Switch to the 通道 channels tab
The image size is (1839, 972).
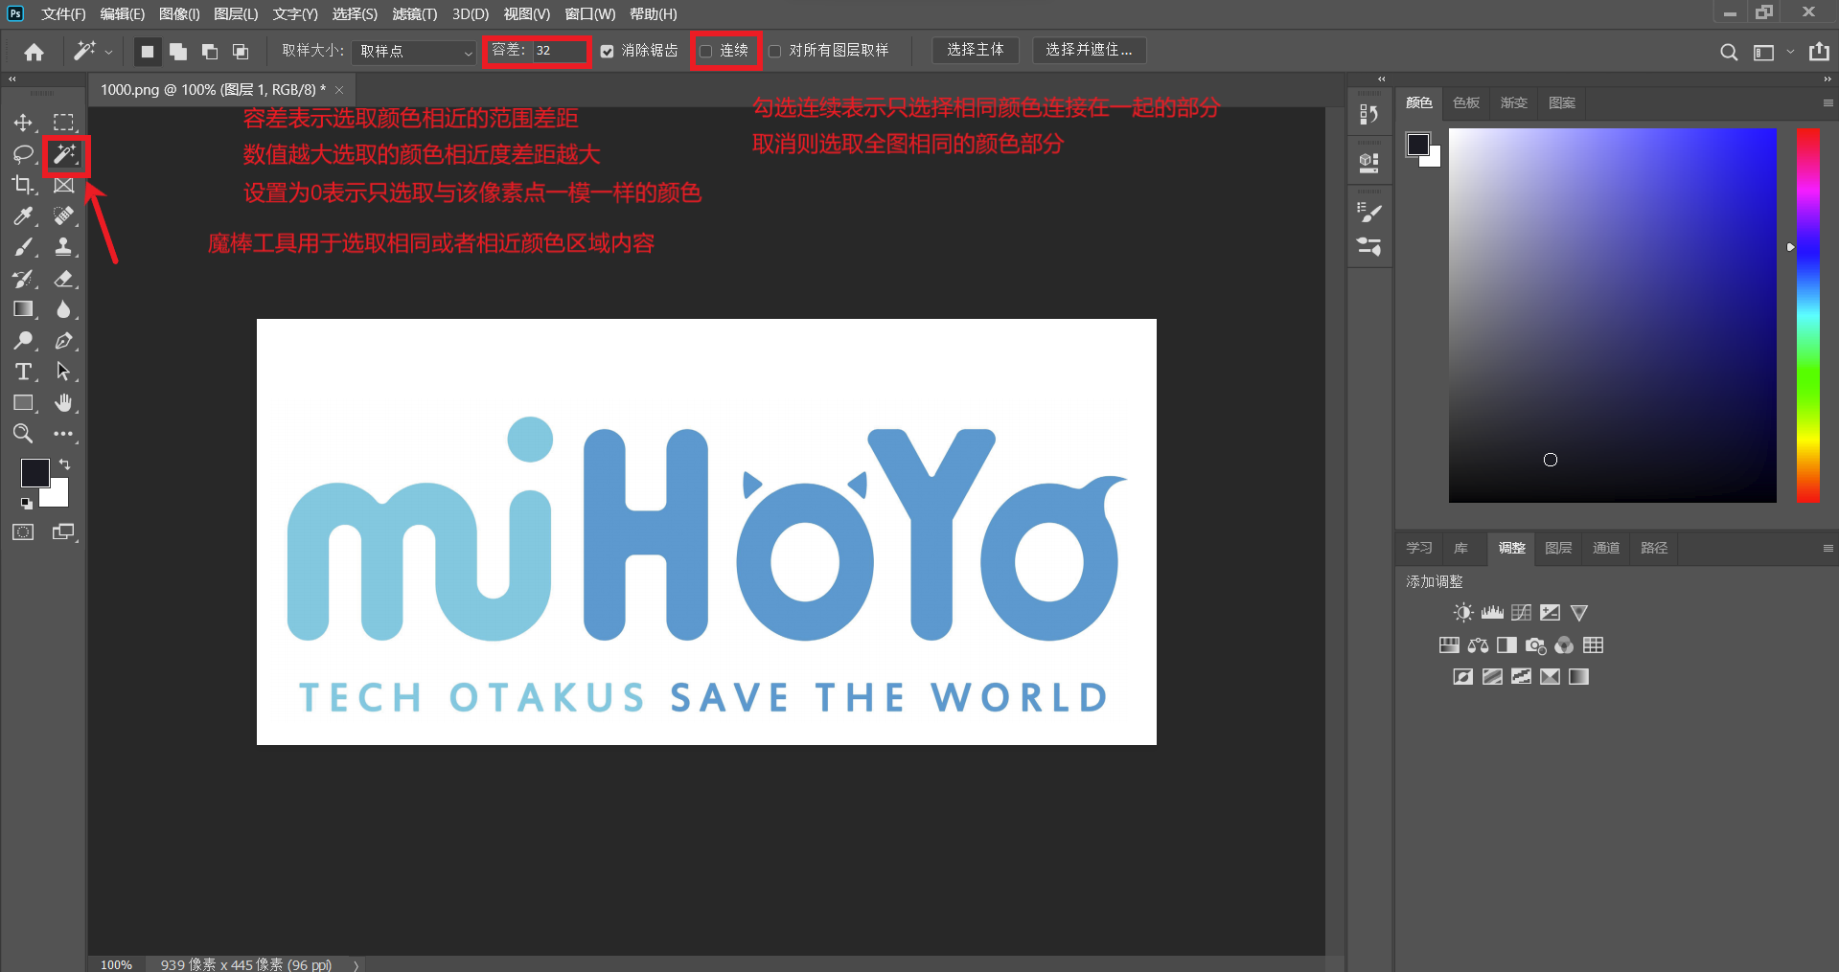pos(1606,548)
